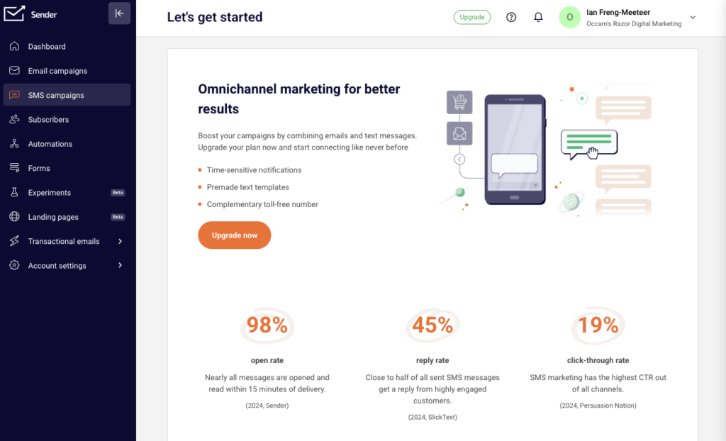Click the Experiments flask icon

coord(14,193)
